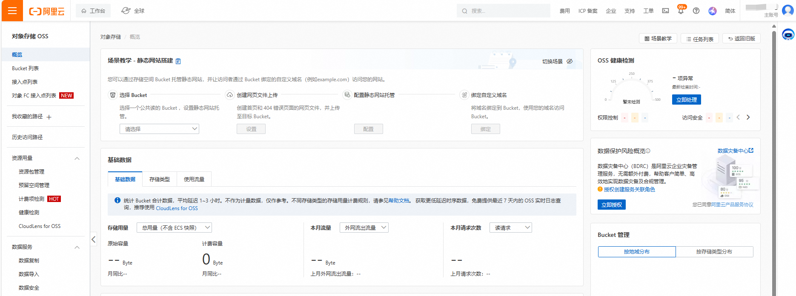Viewport: 796px width, 296px height.
Task: Click the search magnifier icon
Action: pyautogui.click(x=464, y=11)
